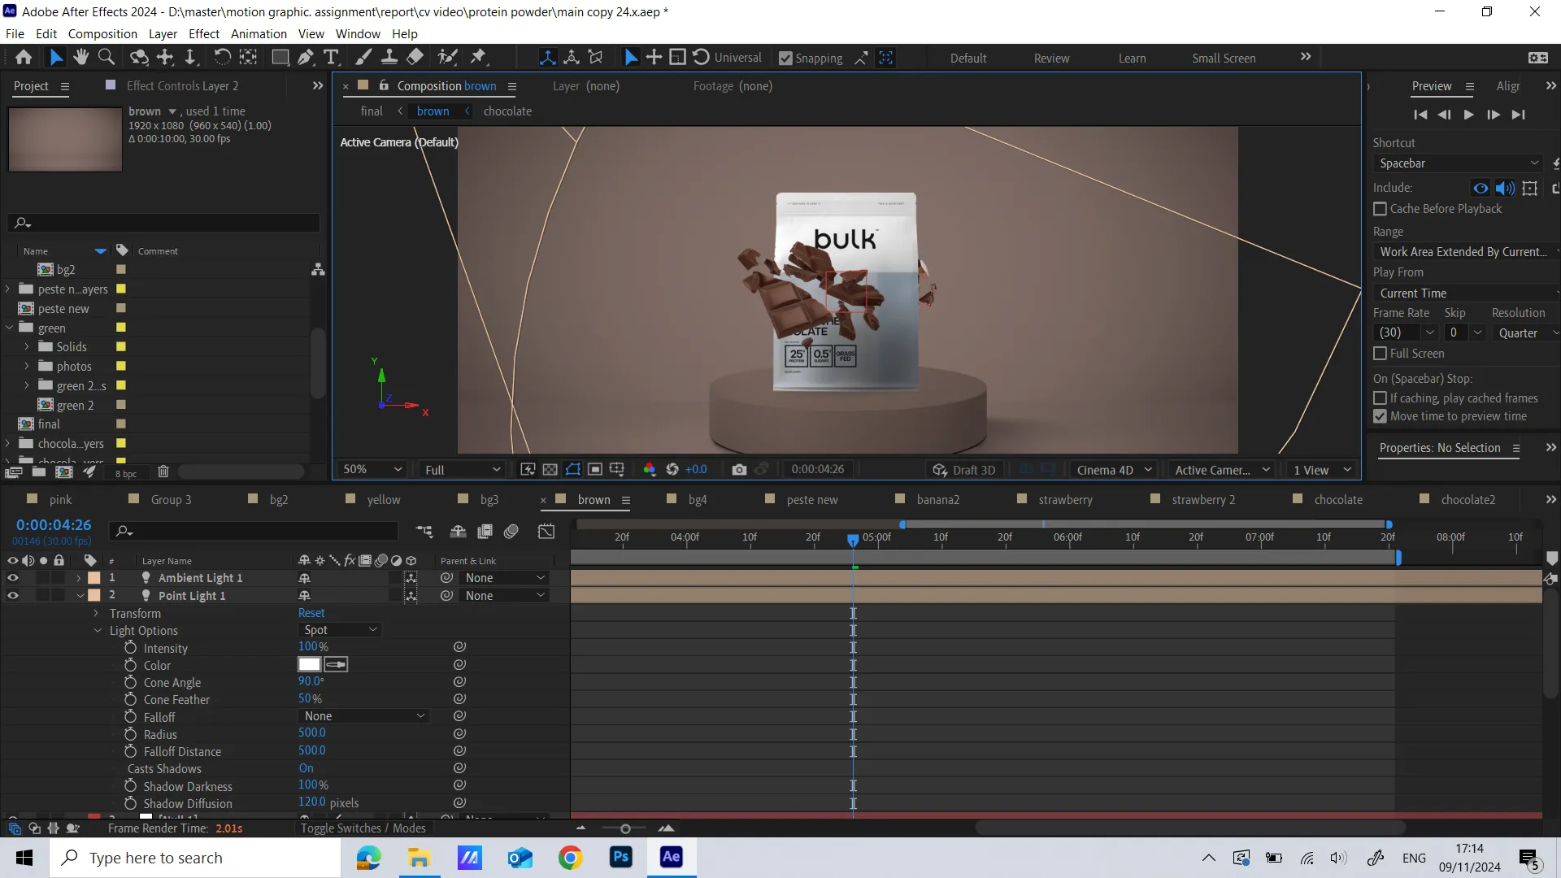Click the Motion Blur enable icon in timeline
The height and width of the screenshot is (878, 1561).
click(511, 532)
